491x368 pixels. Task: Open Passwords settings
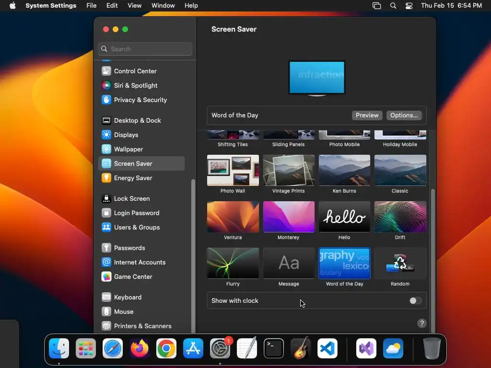[141, 248]
